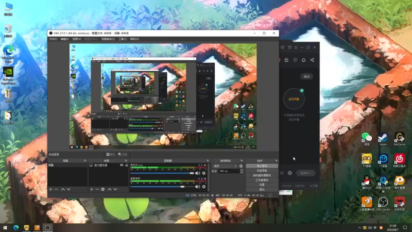Remove the selected source with minus icon
Screen dimensions: 412x232
97,189
